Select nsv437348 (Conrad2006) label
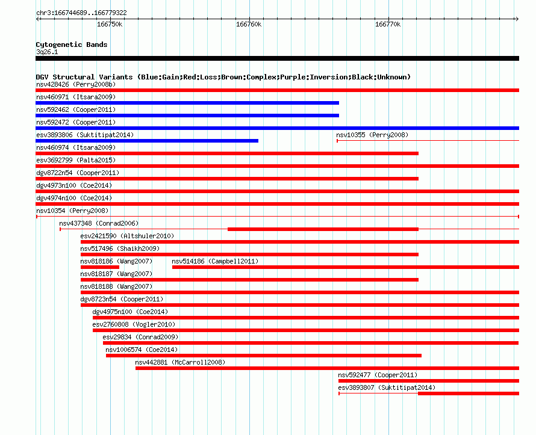Screen dimensions: 536x435 [x=99, y=223]
